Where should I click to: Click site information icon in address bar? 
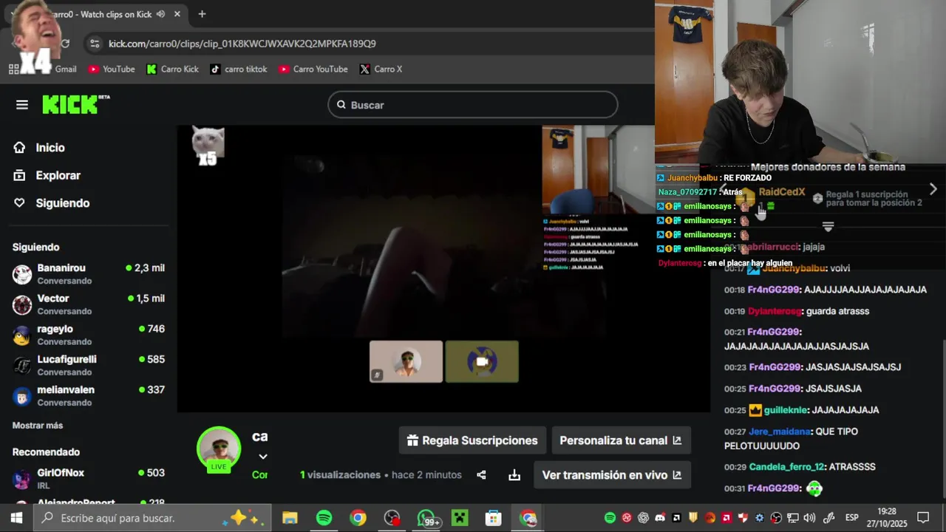click(94, 44)
